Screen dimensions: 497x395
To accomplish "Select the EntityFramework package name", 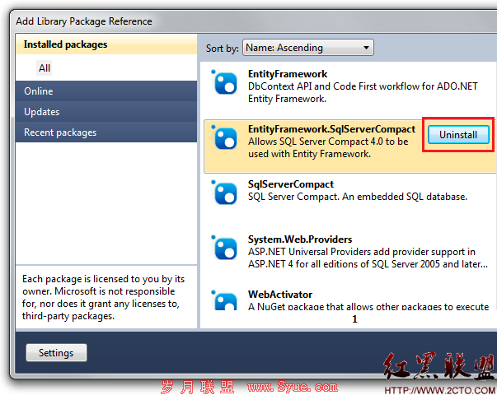I will click(x=288, y=74).
